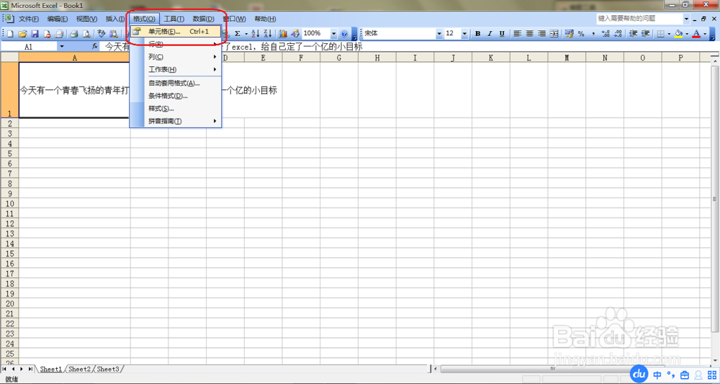This screenshot has width=720, height=384.
Task: Create a new blank workbook
Action: [x=10, y=34]
